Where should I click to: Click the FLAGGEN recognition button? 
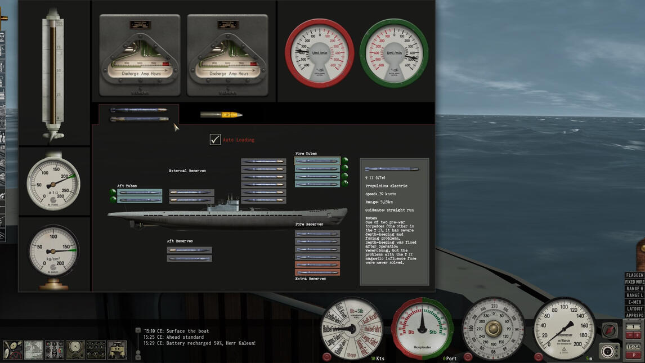[635, 275]
